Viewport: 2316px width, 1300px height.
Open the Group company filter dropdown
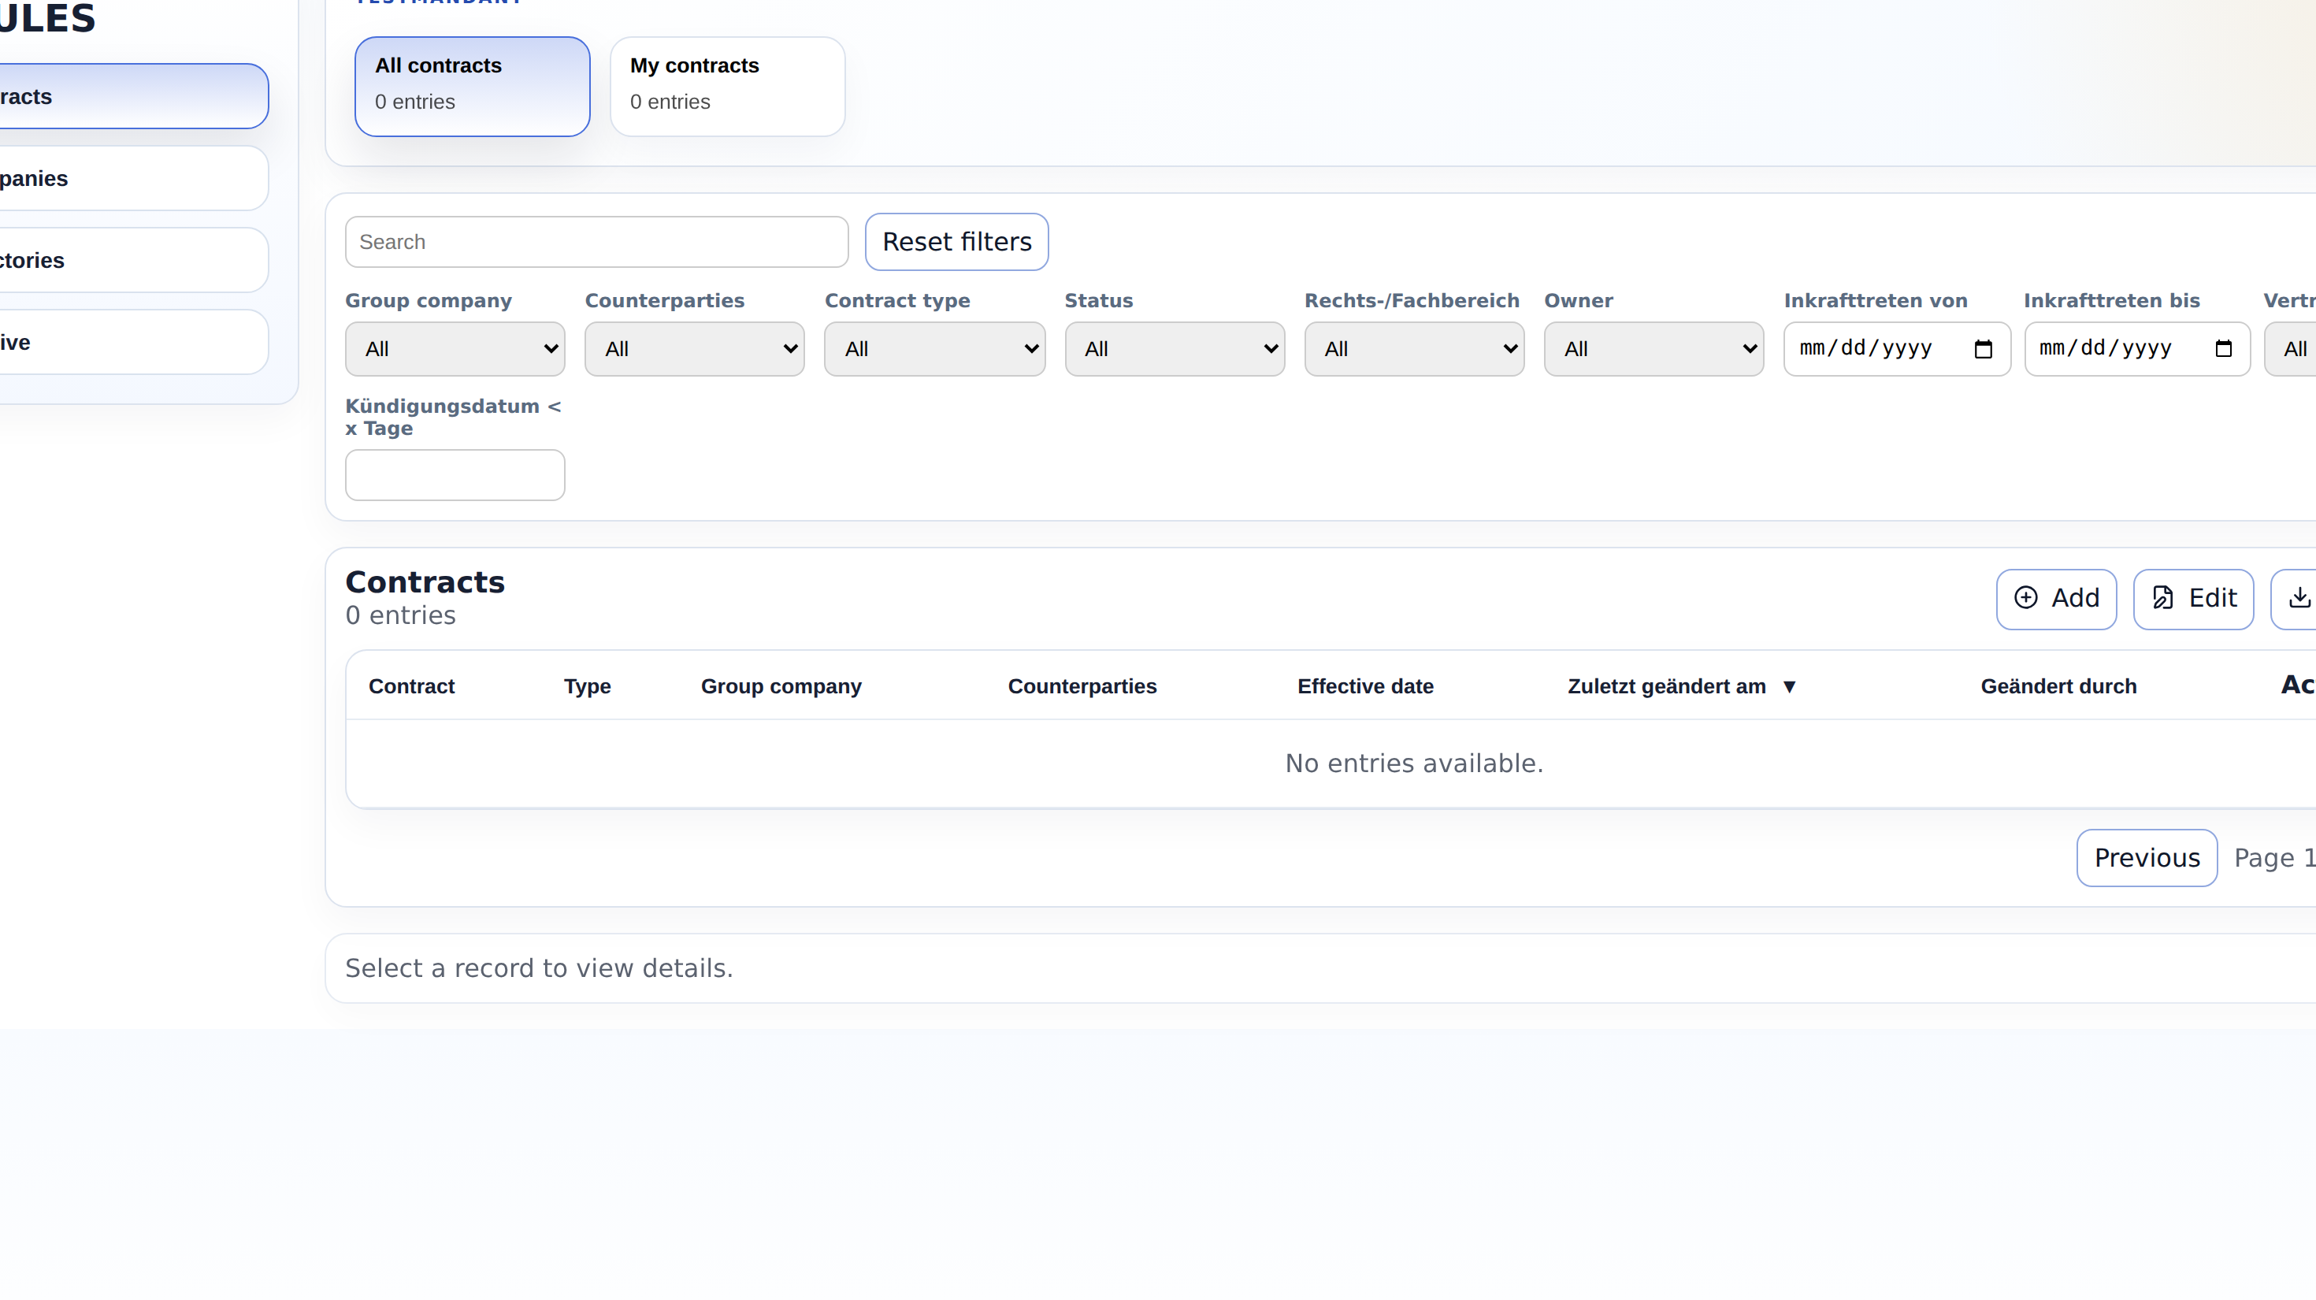click(455, 349)
